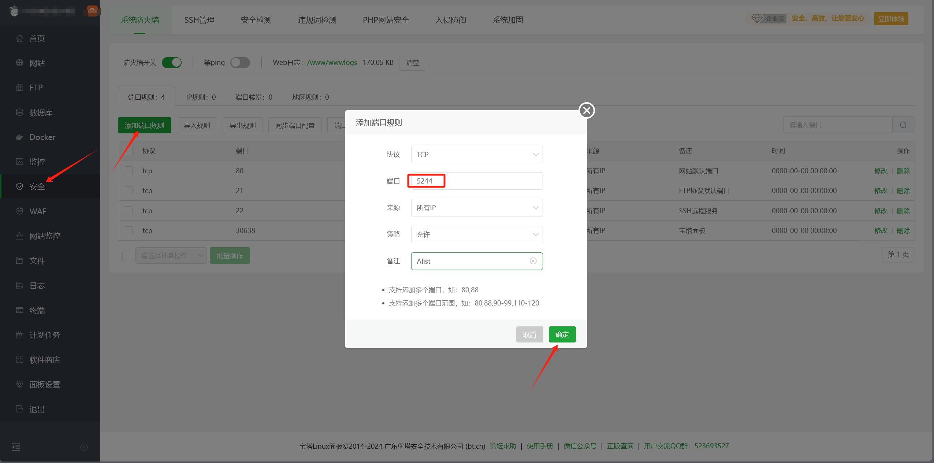The image size is (934, 463).
Task: Click the 端口 input field showing 5244
Action: point(476,181)
